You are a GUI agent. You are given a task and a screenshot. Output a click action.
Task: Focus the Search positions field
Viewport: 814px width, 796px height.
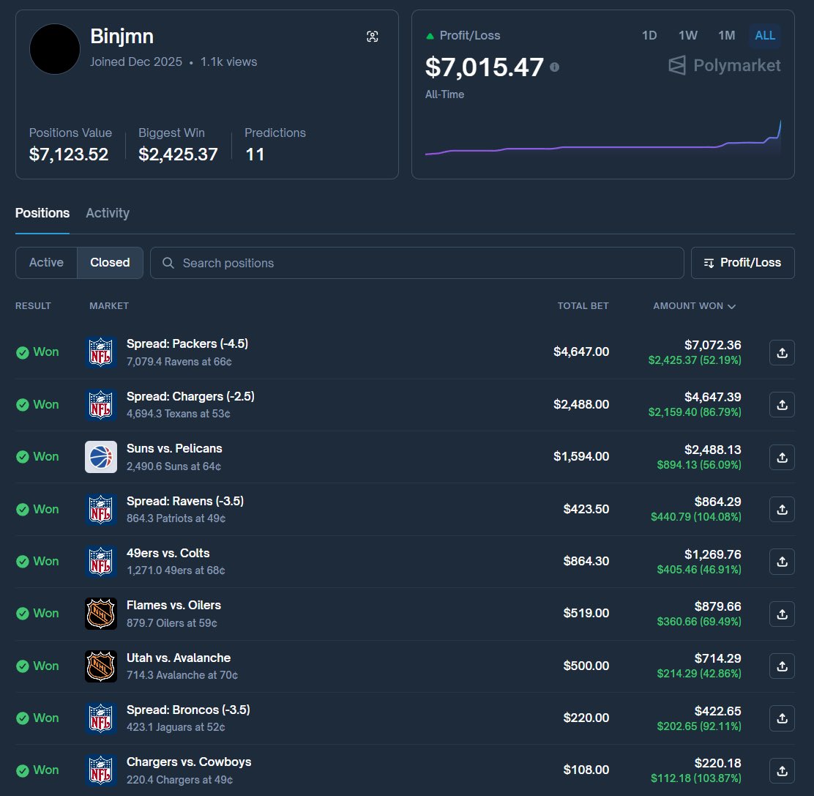click(x=417, y=263)
